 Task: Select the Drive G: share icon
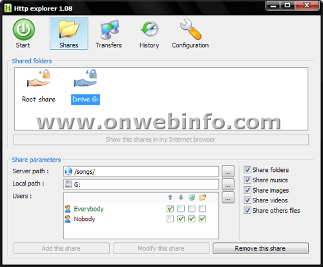coord(85,78)
